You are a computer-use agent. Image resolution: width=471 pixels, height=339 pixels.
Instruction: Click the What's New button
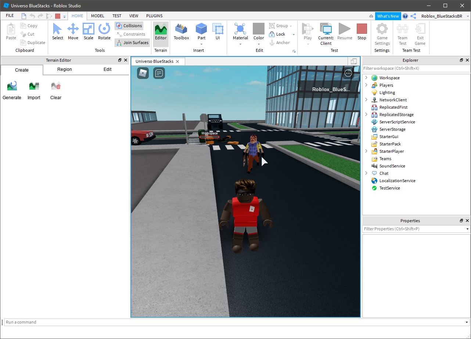point(388,16)
